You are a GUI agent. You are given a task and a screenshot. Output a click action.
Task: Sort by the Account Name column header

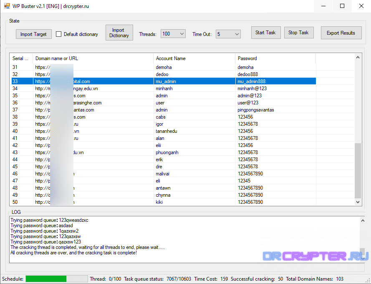pyautogui.click(x=194, y=58)
